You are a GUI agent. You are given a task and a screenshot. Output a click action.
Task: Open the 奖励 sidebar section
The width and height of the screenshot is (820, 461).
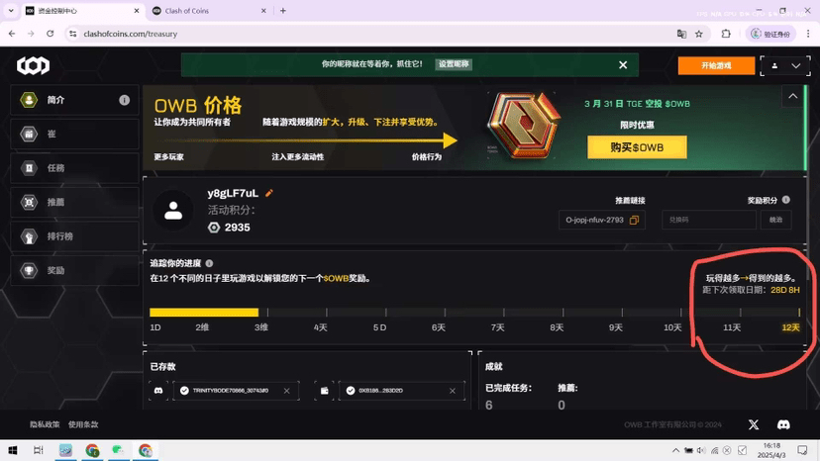pos(75,270)
